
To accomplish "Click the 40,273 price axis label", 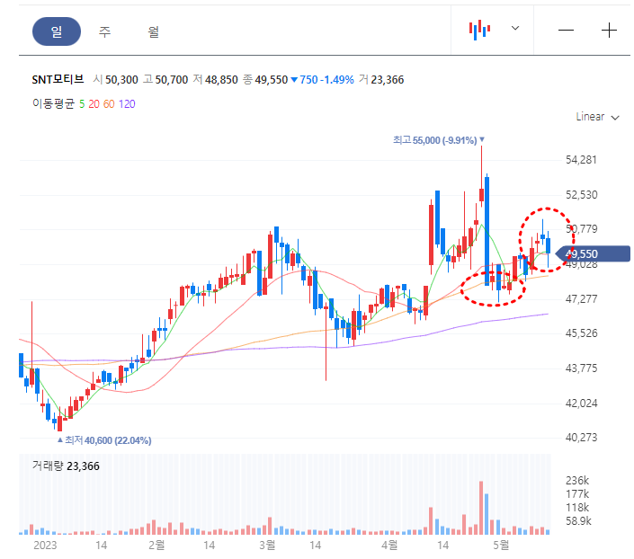I will [581, 438].
